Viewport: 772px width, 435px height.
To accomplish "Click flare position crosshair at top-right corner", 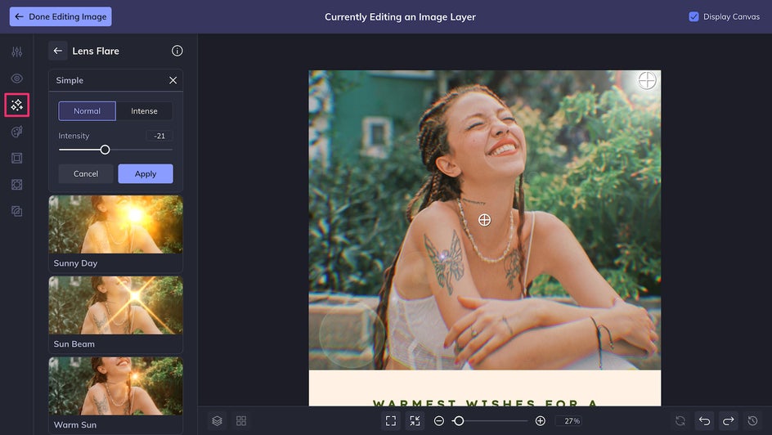I will [647, 80].
